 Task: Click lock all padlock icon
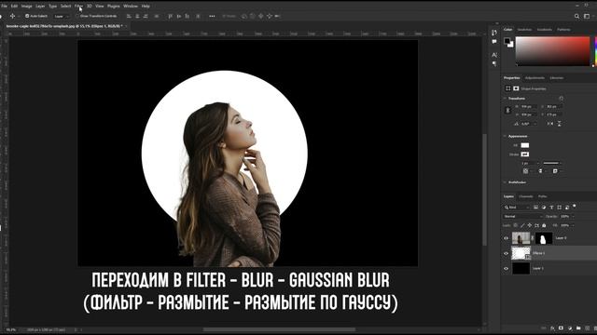click(x=544, y=225)
